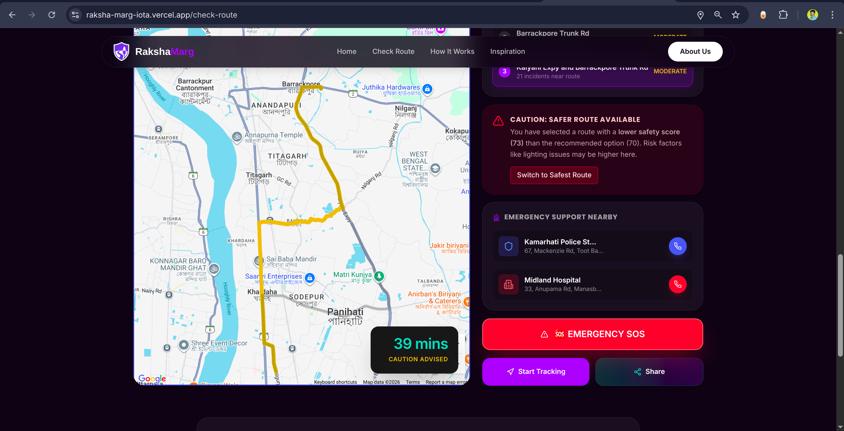Bookmark this page with star icon

(736, 15)
